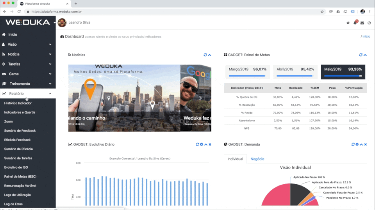The height and width of the screenshot is (210, 375).
Task: Refresh the Painel de Metas gadget
Action: click(361, 55)
